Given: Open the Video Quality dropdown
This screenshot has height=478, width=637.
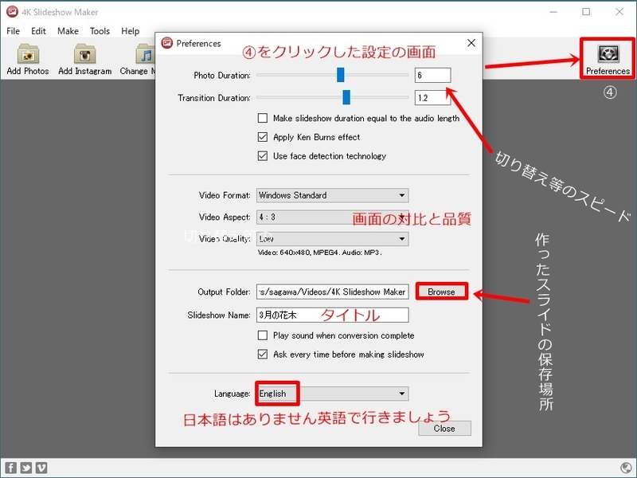Looking at the screenshot, I should pyautogui.click(x=332, y=238).
